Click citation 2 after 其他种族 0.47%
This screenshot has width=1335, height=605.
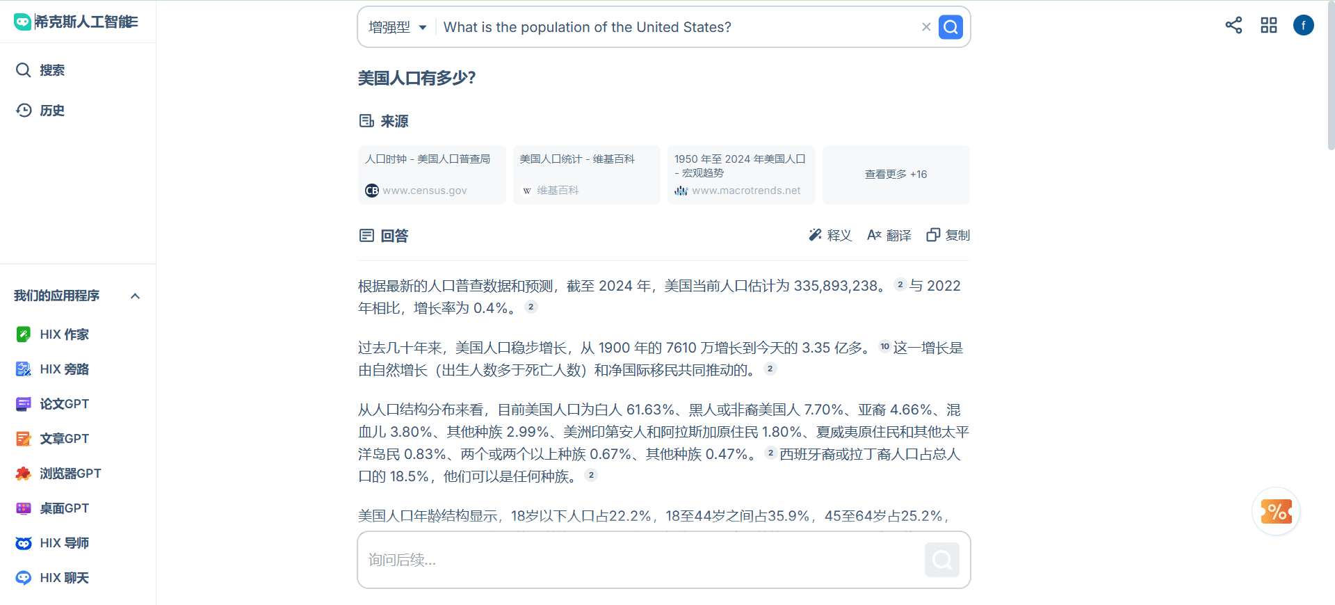[x=770, y=453]
